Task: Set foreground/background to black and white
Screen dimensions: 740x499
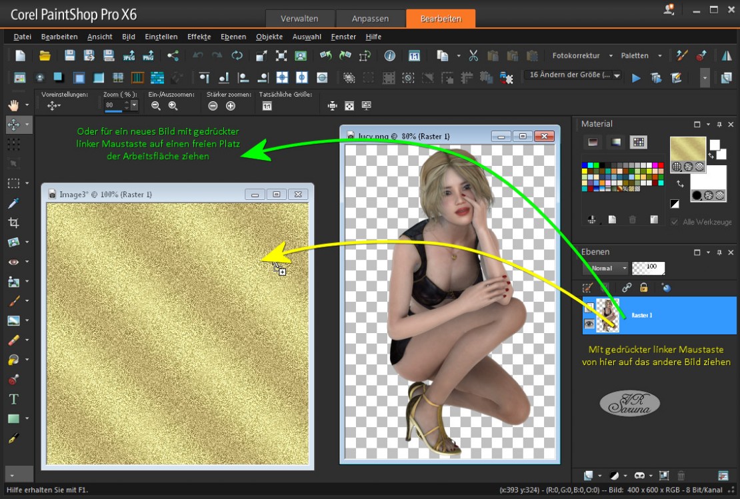Action: pos(675,204)
